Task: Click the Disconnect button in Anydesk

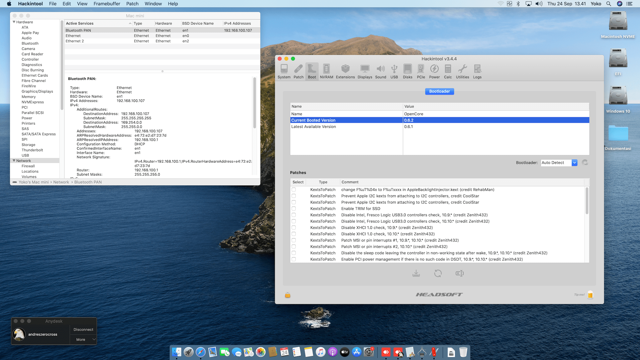Action: pyautogui.click(x=83, y=329)
